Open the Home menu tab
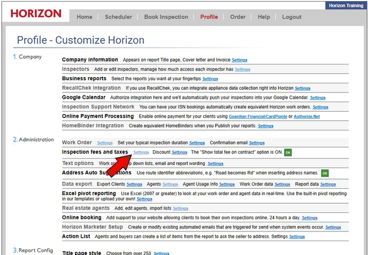The image size is (368, 255). point(85,17)
